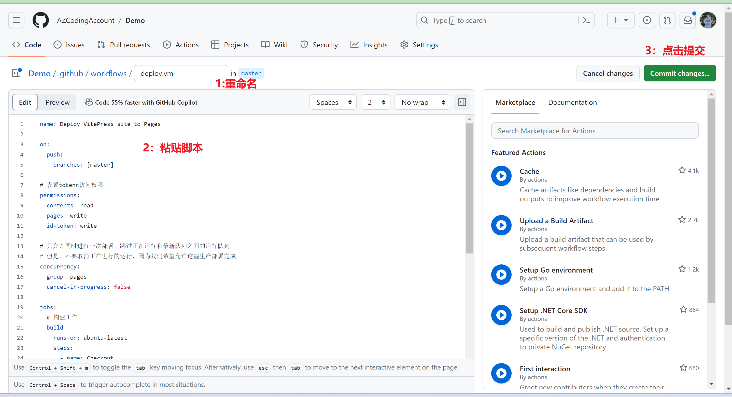Click the Search Marketplace for Actions field
This screenshot has height=397, width=732.
[595, 131]
